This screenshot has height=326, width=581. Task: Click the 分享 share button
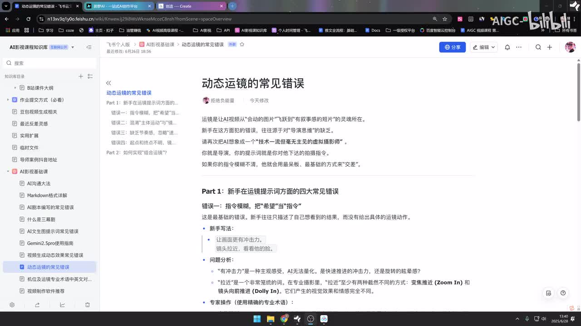(x=452, y=47)
